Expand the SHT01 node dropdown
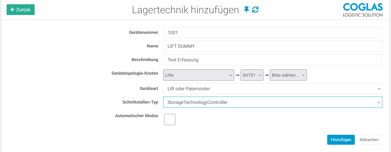The width and height of the screenshot is (391, 152). click(252, 75)
